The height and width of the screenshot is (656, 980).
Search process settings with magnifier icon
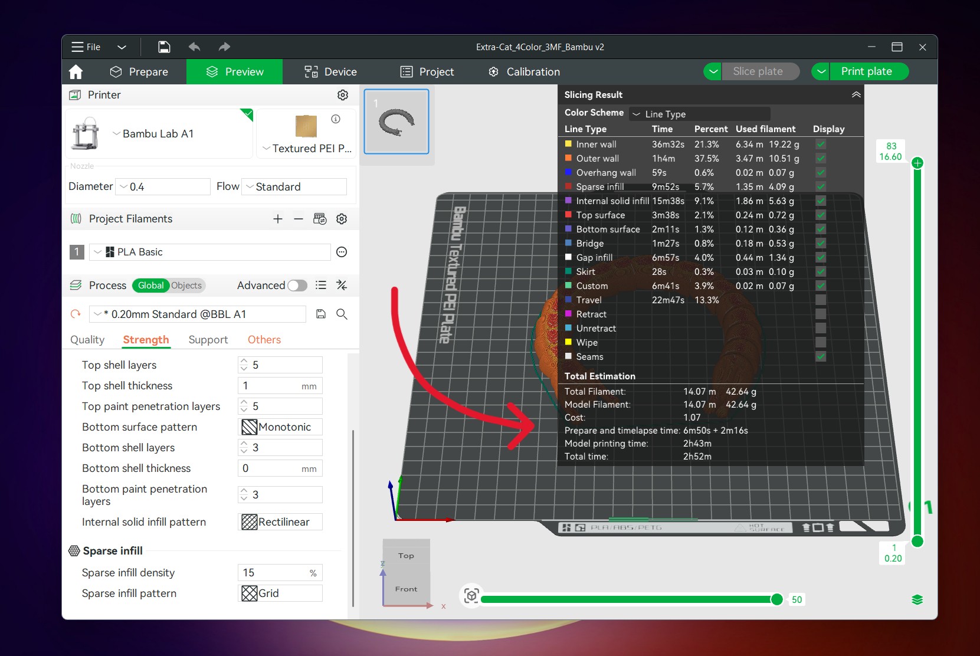click(x=342, y=314)
